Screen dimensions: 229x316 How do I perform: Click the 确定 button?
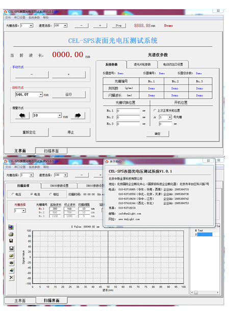158,134
